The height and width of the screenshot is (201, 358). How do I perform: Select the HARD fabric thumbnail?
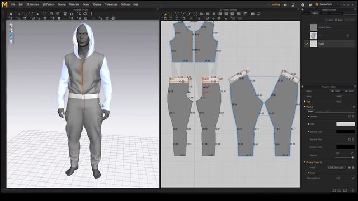click(x=313, y=44)
